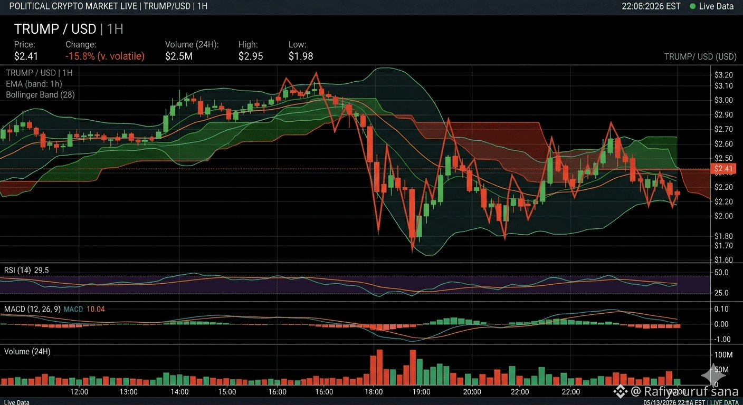The image size is (743, 405).
Task: Click the "Price: $2.41" stat value
Action: pos(26,56)
